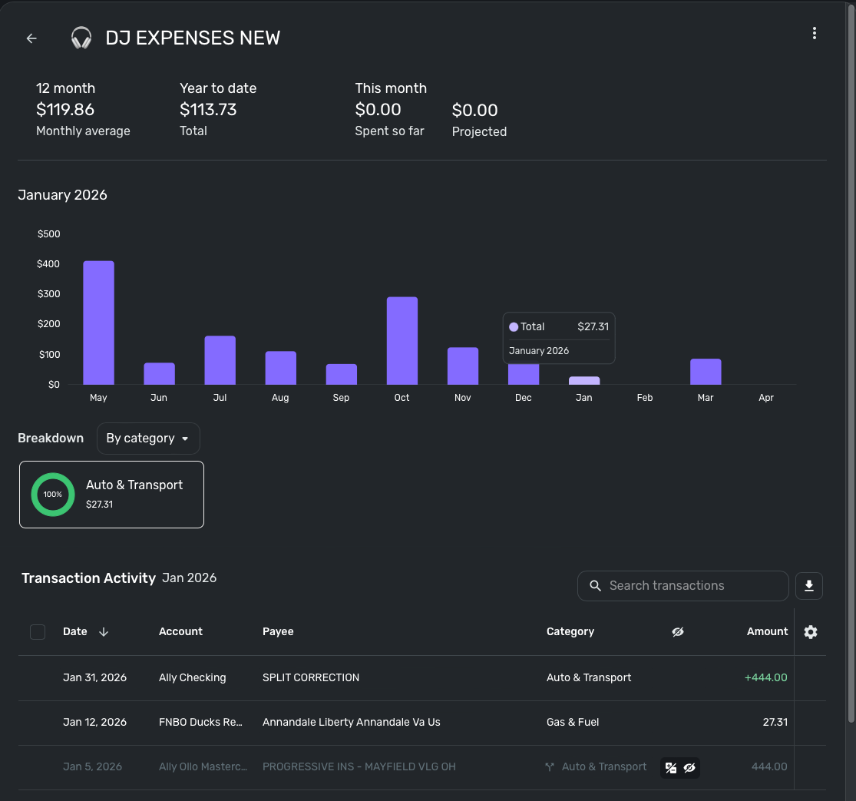Click the hidden-eye column header icon

click(x=677, y=632)
